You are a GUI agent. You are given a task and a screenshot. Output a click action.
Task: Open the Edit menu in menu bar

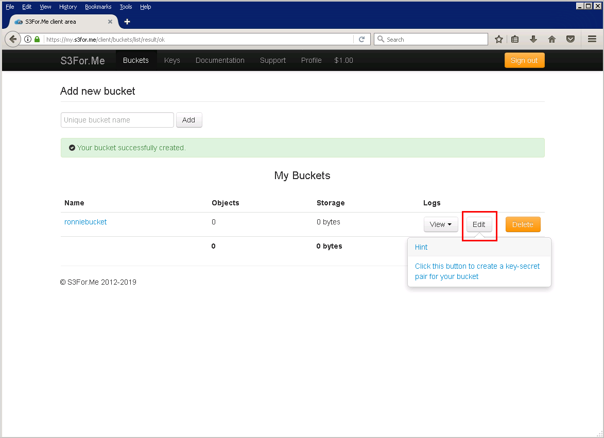(27, 7)
